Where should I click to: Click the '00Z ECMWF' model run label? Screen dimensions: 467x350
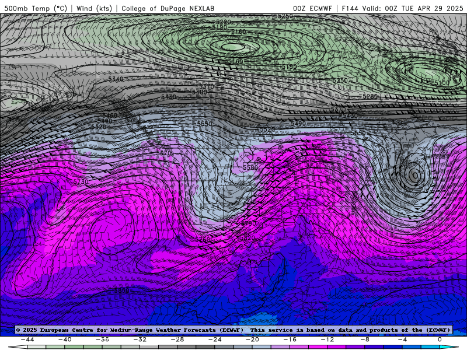tap(312, 8)
